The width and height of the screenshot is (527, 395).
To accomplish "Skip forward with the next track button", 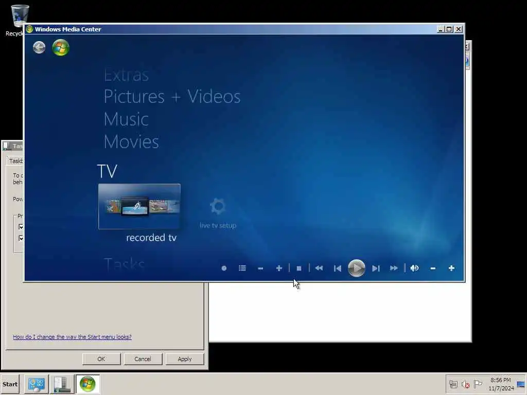I will (376, 268).
